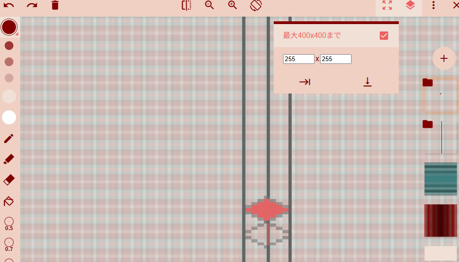Click the redo arrow

coord(32,6)
